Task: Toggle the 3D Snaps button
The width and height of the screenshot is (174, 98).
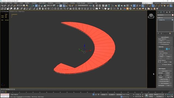Action: coord(64,5)
